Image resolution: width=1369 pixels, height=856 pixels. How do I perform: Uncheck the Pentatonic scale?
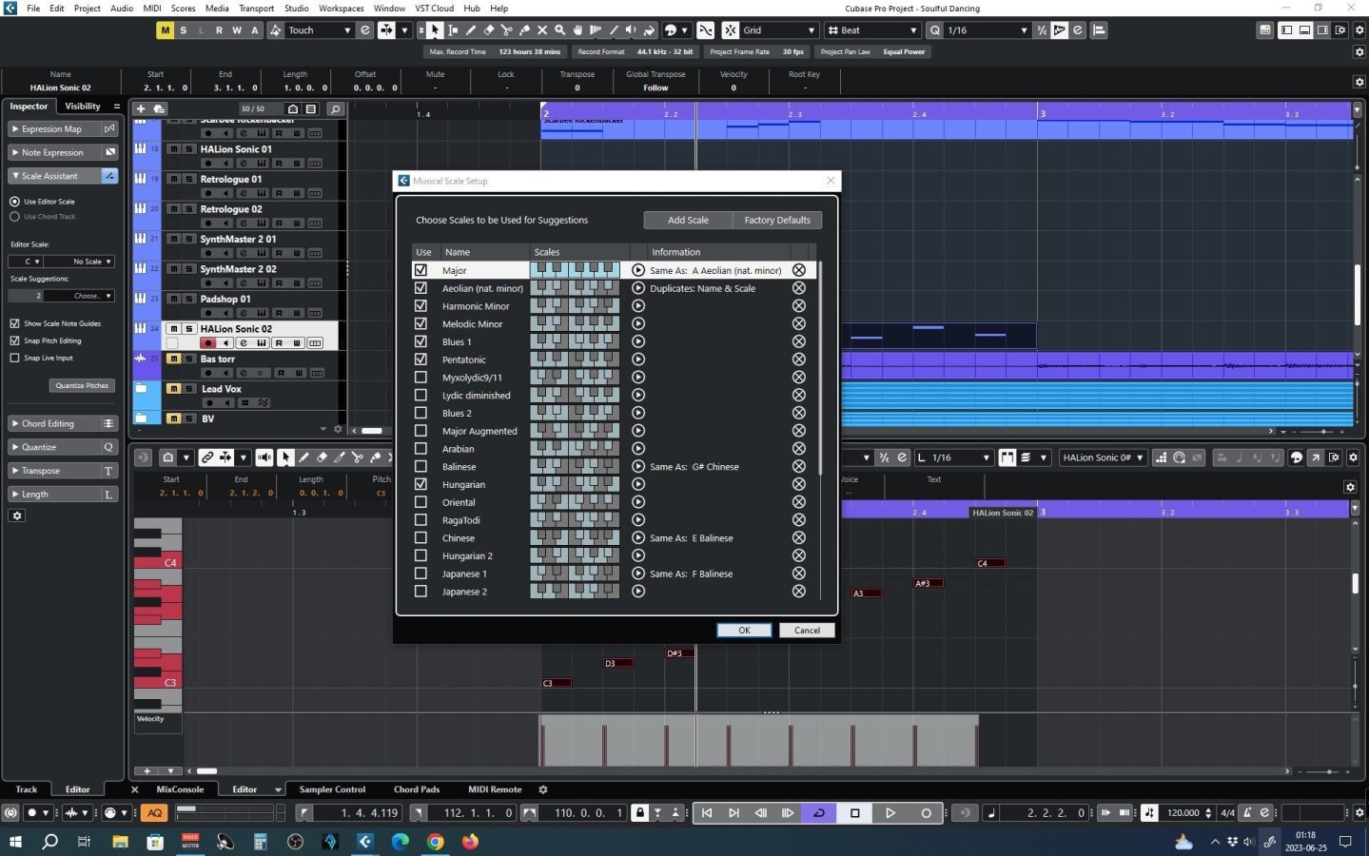tap(421, 359)
